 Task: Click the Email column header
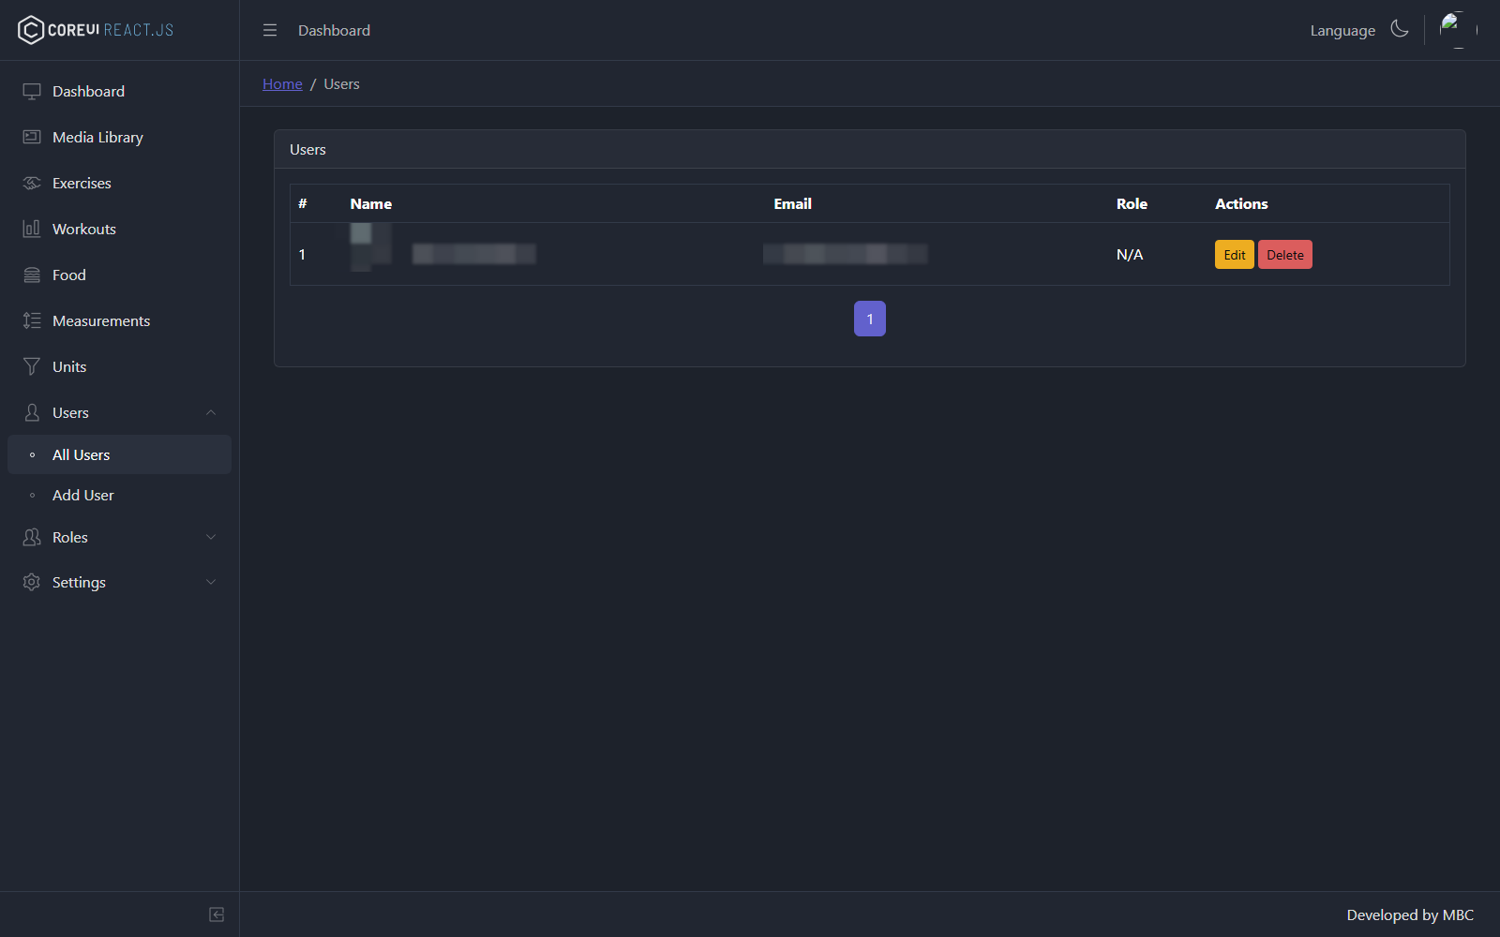point(792,203)
